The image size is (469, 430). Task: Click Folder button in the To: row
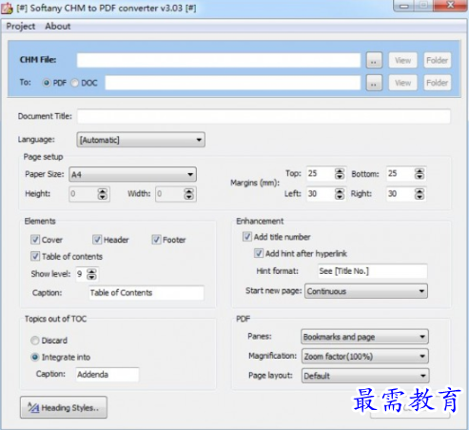point(438,83)
